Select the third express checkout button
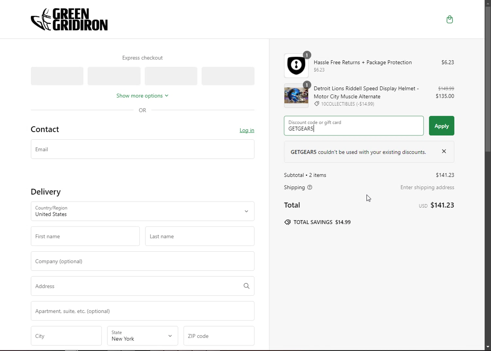 [171, 76]
